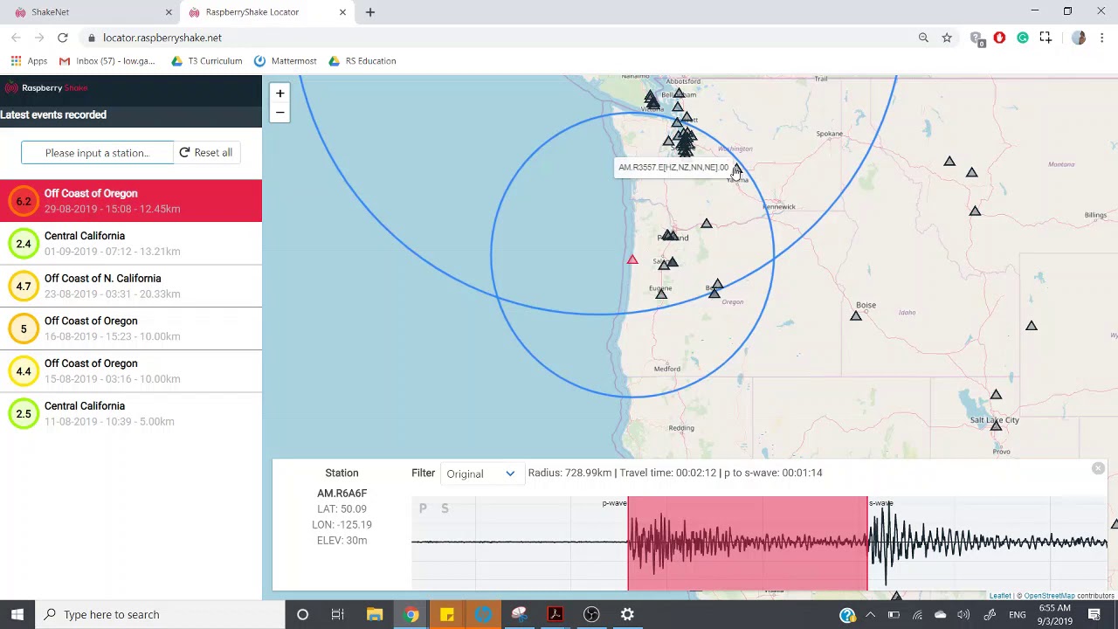Toggle the S wave marker button

445,508
